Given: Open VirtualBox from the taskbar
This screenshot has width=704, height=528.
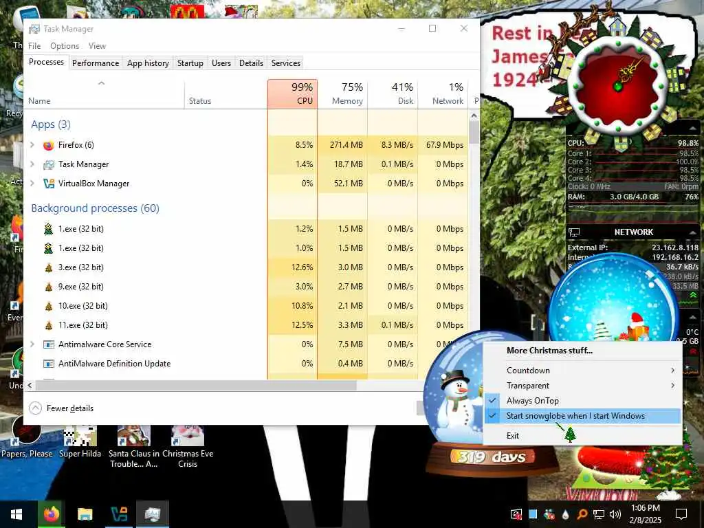Looking at the screenshot, I should click(118, 514).
